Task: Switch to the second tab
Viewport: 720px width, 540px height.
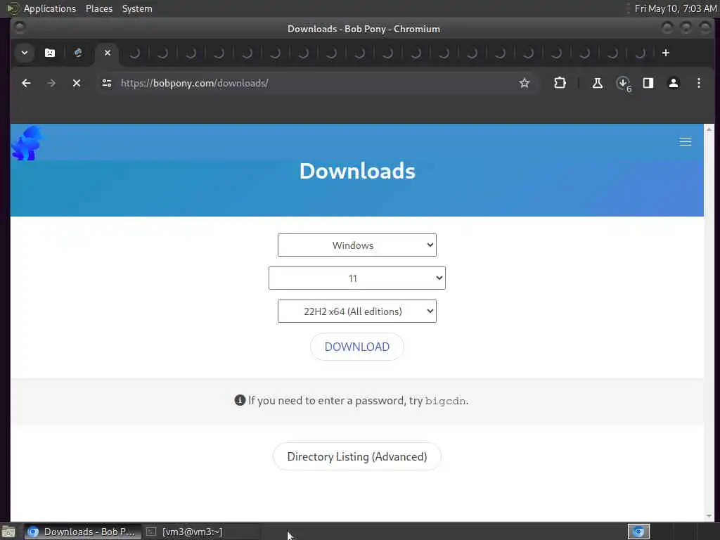Action: pyautogui.click(x=78, y=53)
